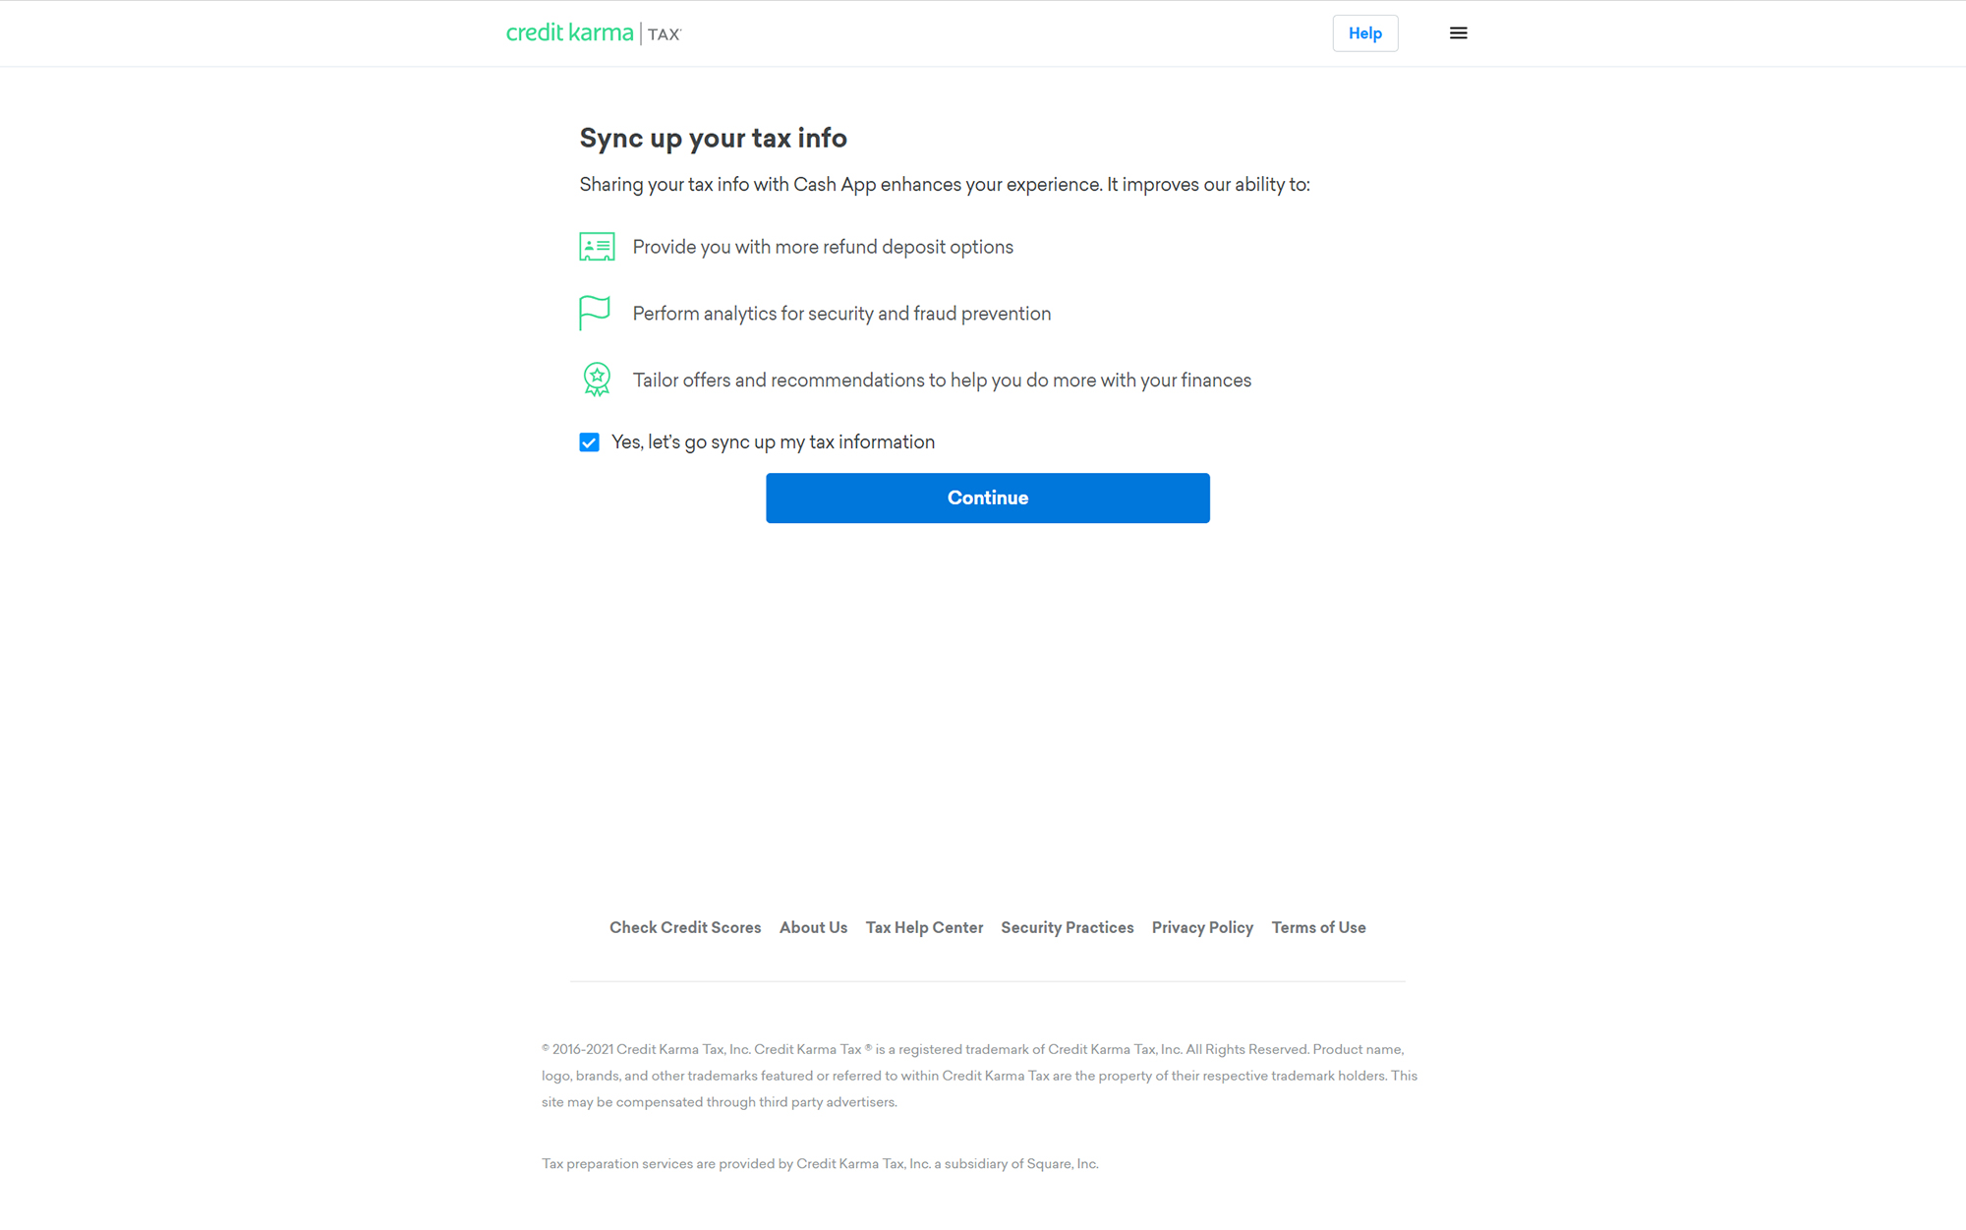View Security Practices information
The image size is (1966, 1230).
(x=1068, y=927)
